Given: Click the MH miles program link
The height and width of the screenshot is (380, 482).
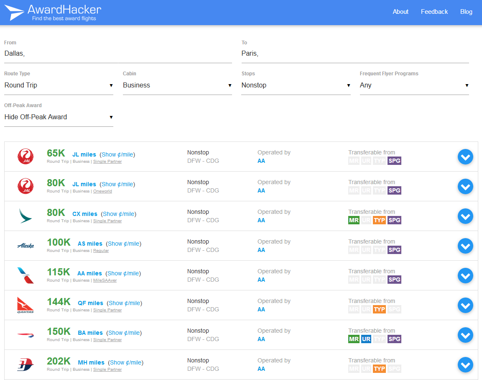Looking at the screenshot, I should tap(91, 362).
